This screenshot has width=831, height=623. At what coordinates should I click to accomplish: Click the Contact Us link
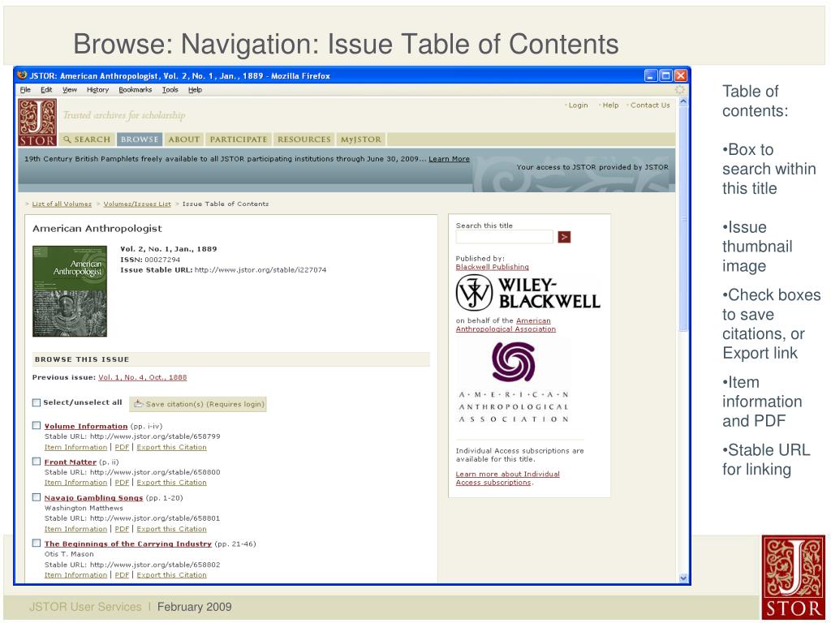point(650,105)
